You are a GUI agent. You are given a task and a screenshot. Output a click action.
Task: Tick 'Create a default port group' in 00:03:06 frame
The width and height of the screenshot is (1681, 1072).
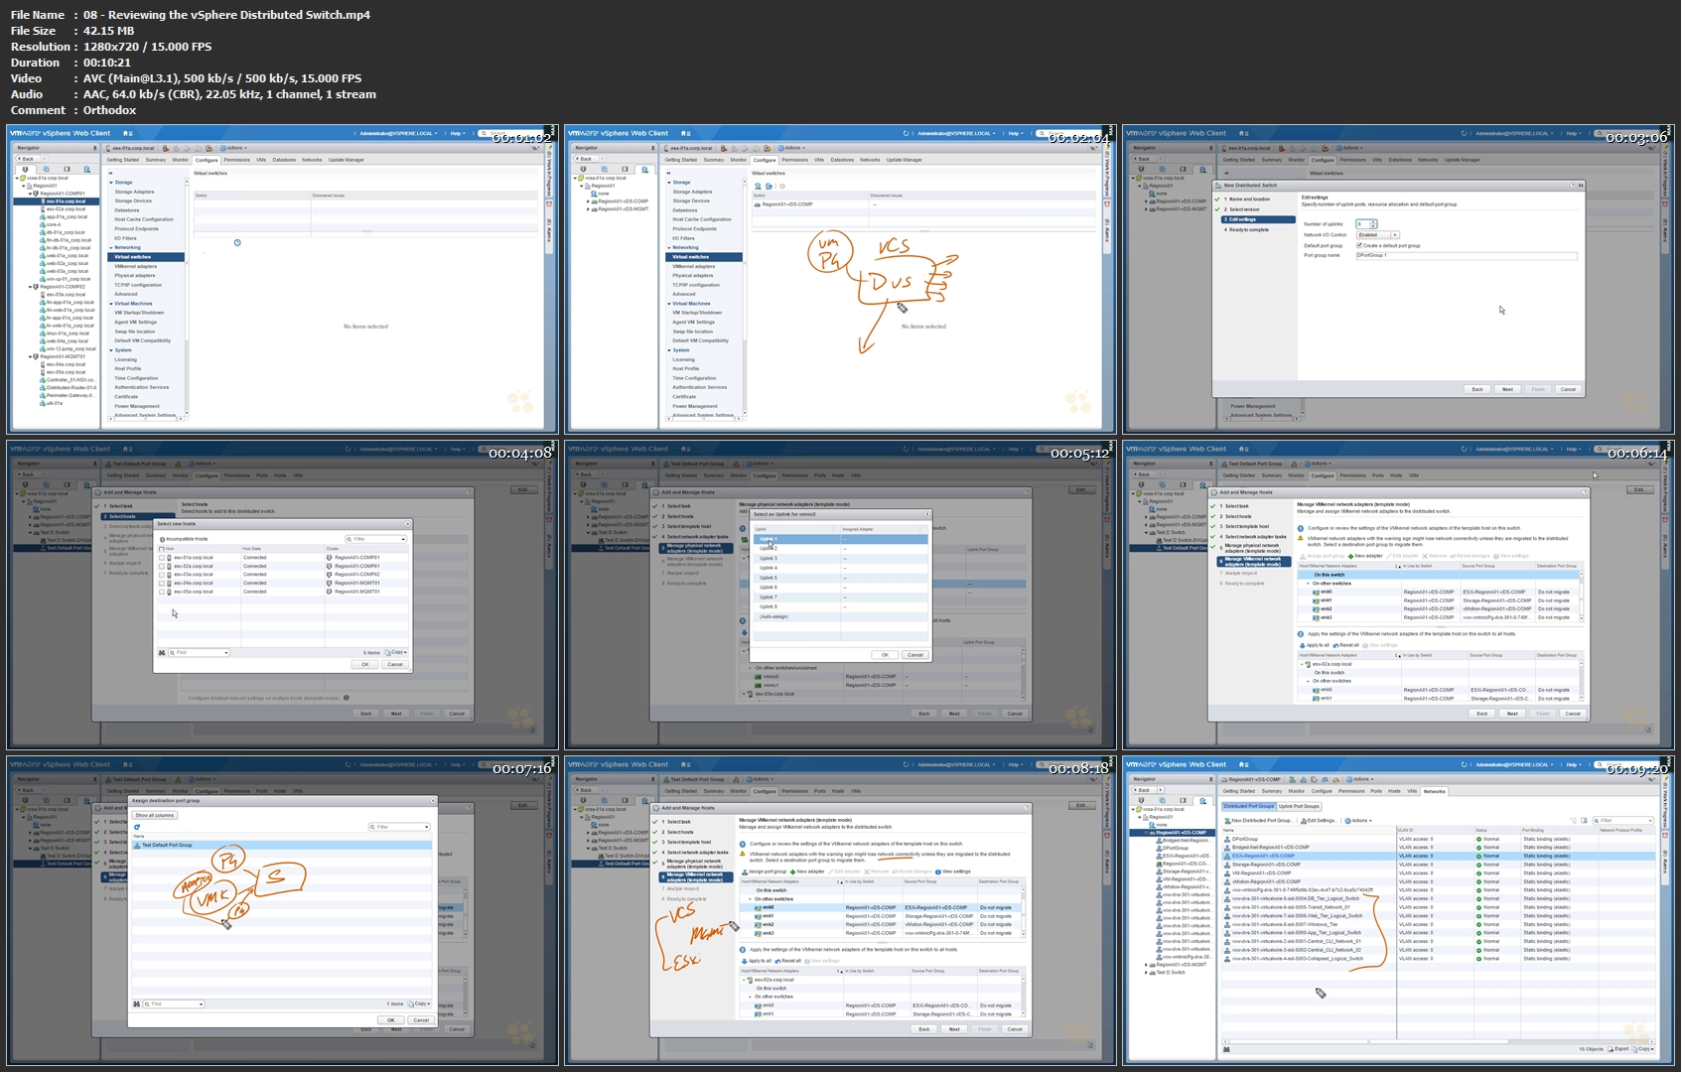coord(1359,245)
